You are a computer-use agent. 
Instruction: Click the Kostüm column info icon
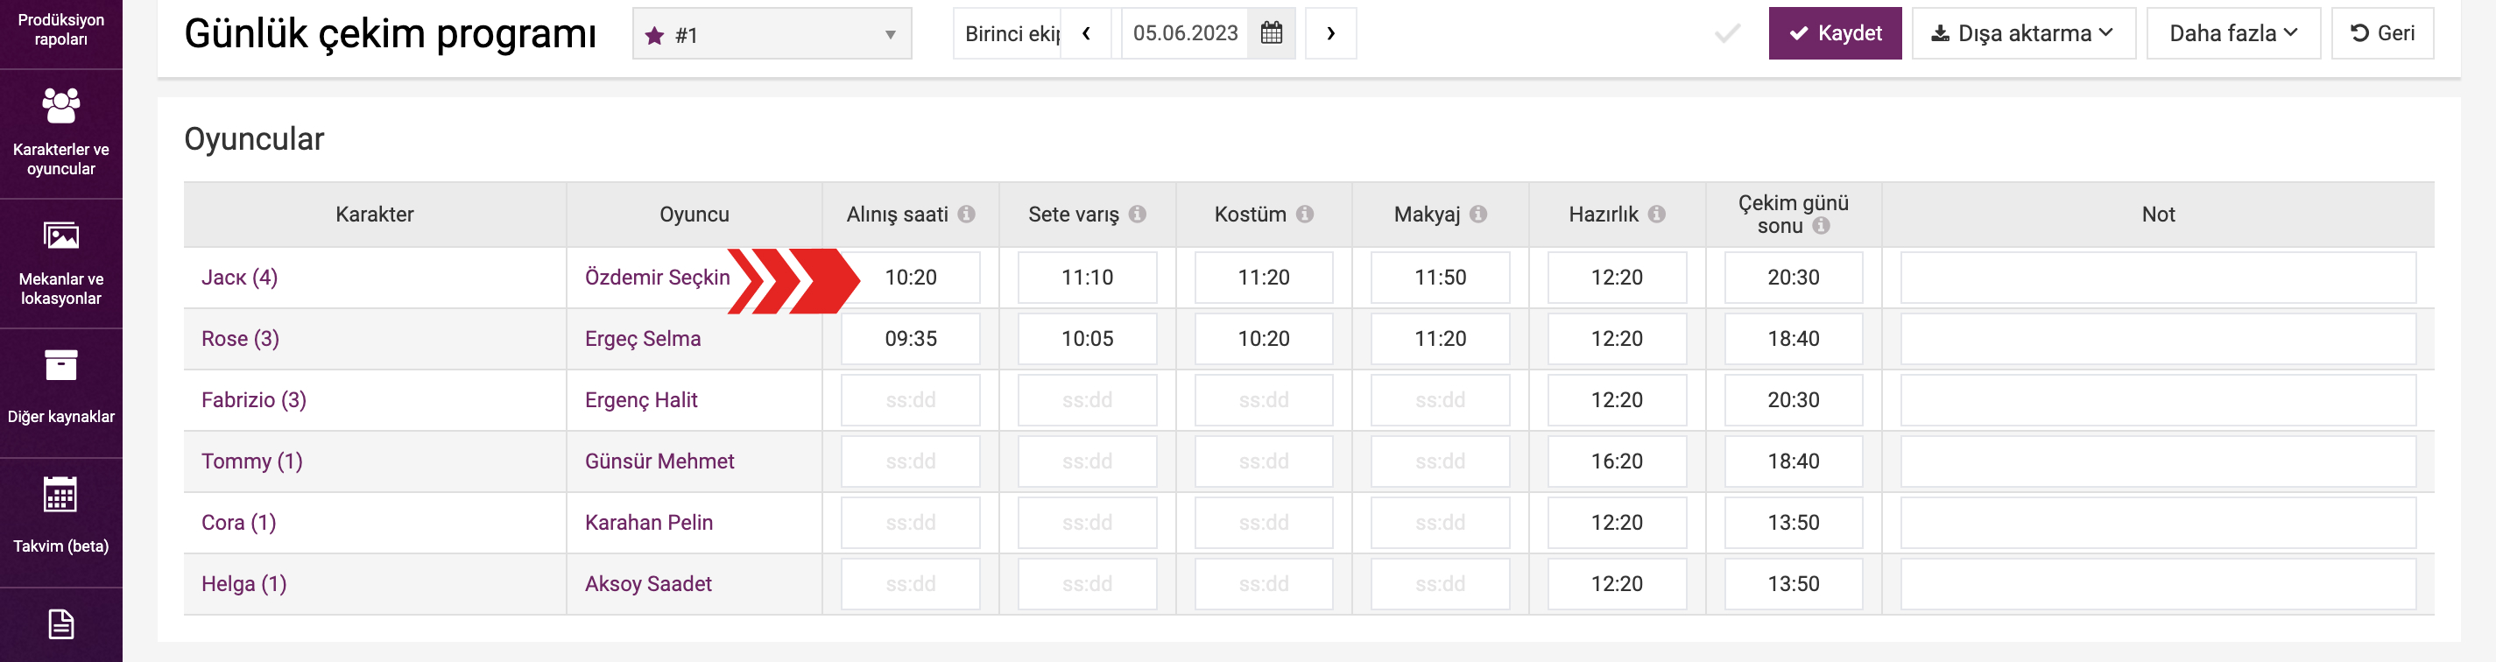click(x=1305, y=215)
